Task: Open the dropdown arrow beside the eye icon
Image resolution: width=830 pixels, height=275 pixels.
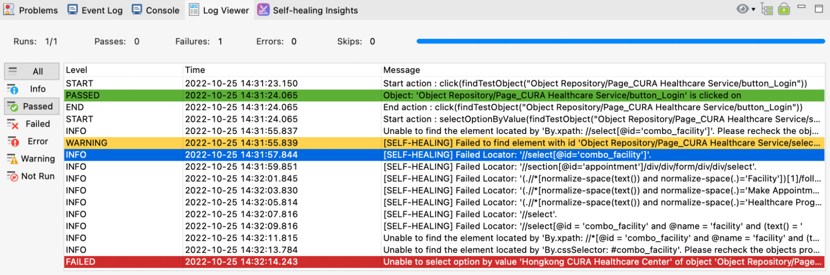Action: pyautogui.click(x=753, y=9)
